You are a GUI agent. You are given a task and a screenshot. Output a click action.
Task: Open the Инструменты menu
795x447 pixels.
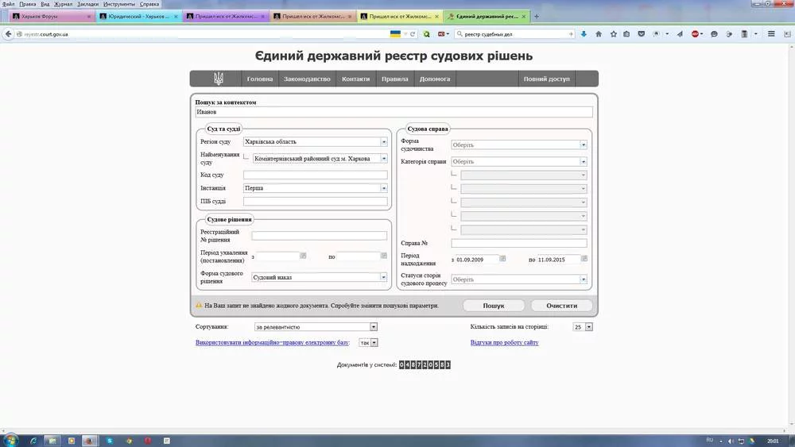point(119,4)
